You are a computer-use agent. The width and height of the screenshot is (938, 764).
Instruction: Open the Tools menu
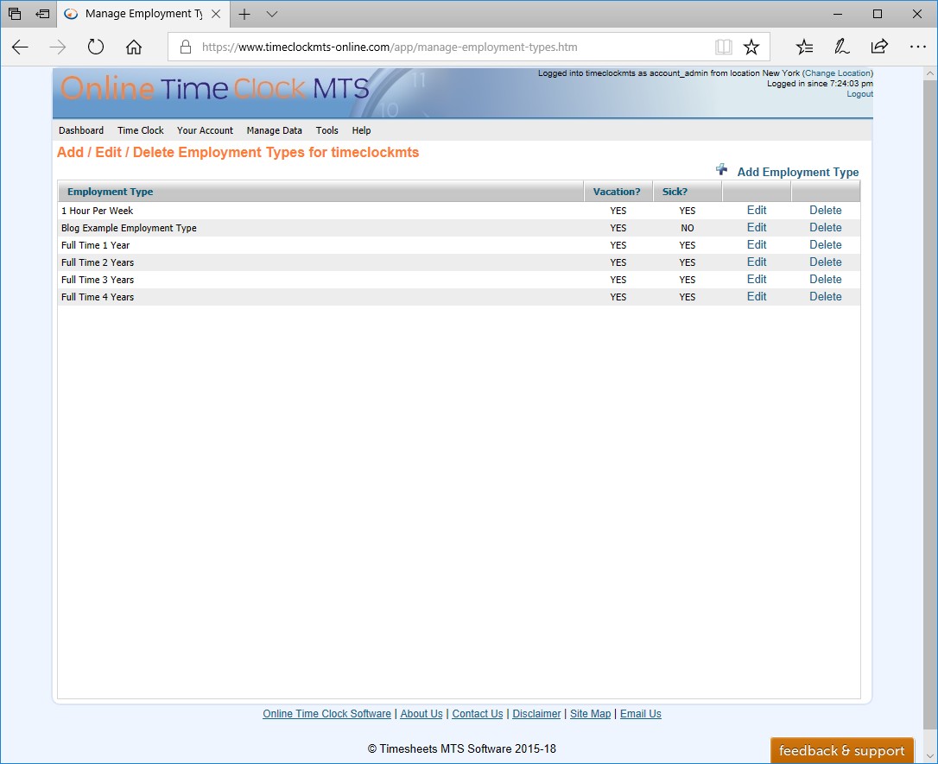click(x=327, y=130)
